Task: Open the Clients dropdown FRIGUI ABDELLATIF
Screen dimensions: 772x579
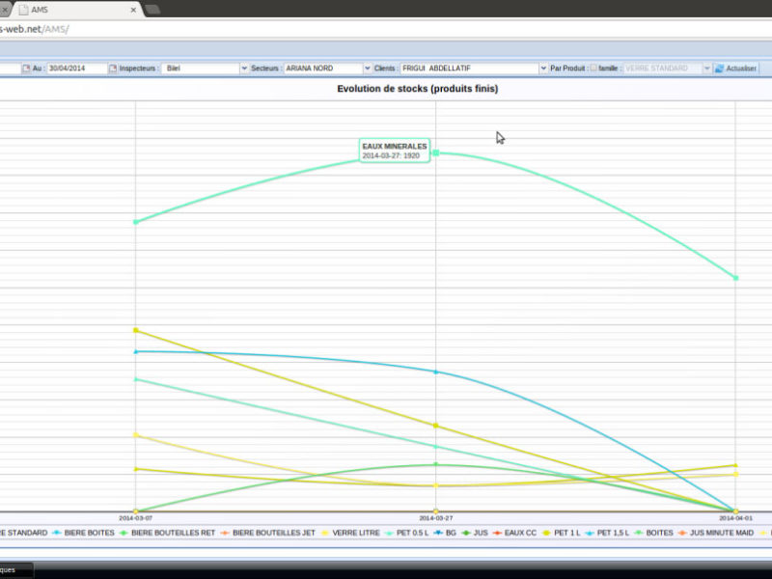Action: coord(541,69)
